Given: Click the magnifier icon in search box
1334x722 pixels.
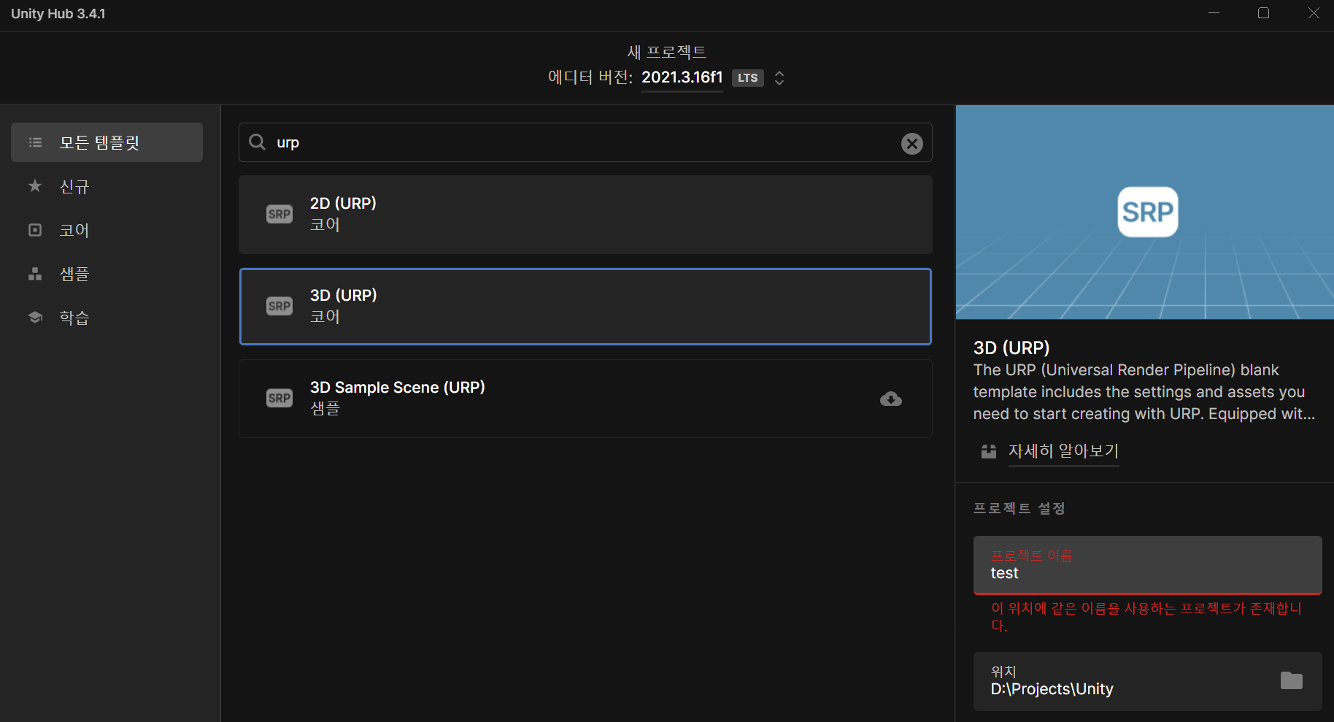Looking at the screenshot, I should tap(257, 142).
